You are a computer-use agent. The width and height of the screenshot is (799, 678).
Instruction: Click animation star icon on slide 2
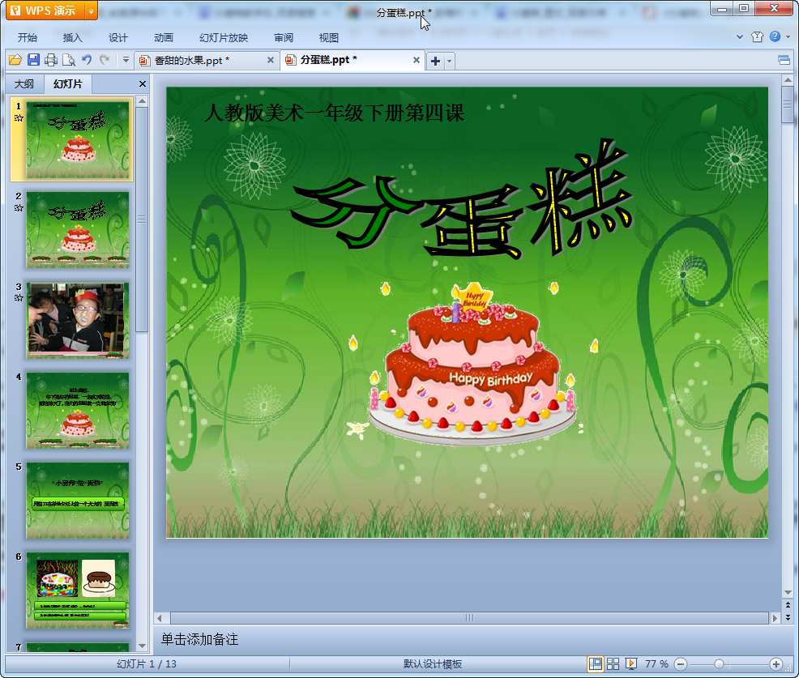(x=19, y=208)
